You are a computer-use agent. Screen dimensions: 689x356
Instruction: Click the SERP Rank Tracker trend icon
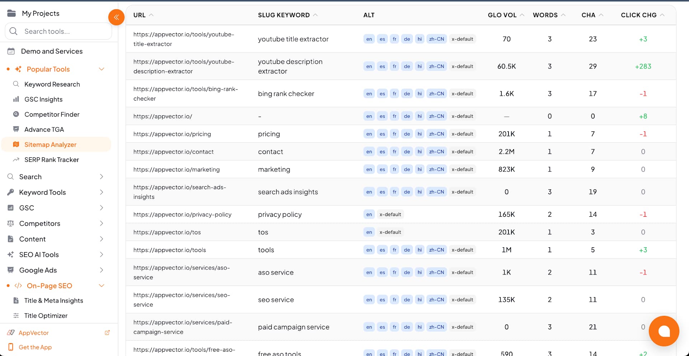tap(16, 159)
